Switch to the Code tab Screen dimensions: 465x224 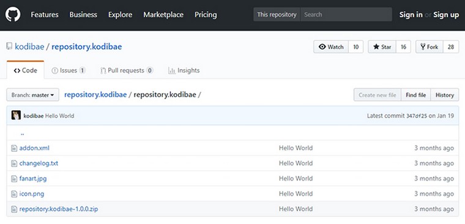[26, 70]
